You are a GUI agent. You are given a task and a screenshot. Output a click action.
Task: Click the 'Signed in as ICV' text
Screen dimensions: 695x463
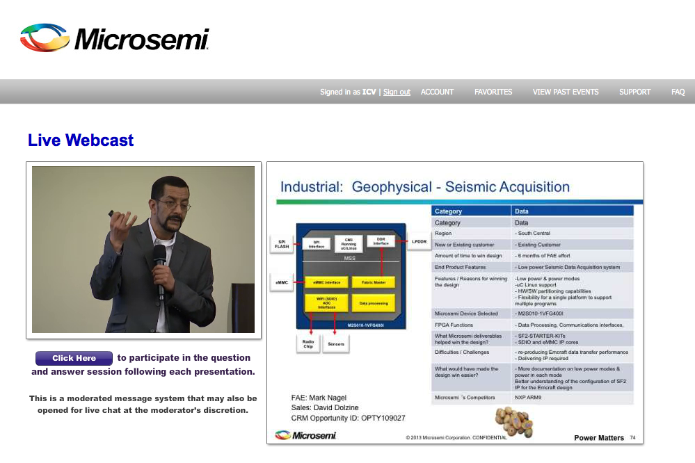348,92
